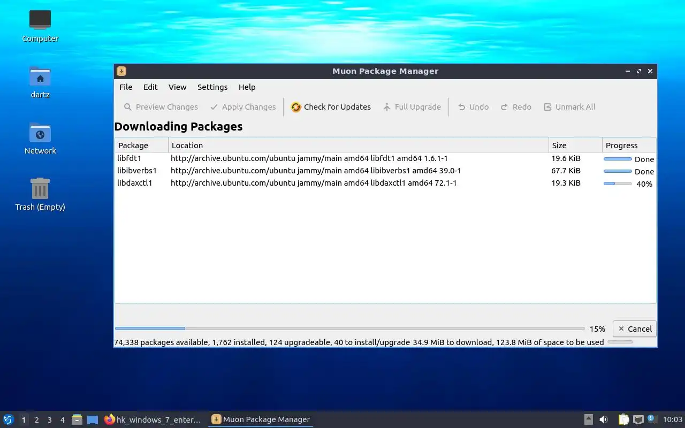Click libfdt1 Done progress bar
The width and height of the screenshot is (685, 428).
point(618,159)
